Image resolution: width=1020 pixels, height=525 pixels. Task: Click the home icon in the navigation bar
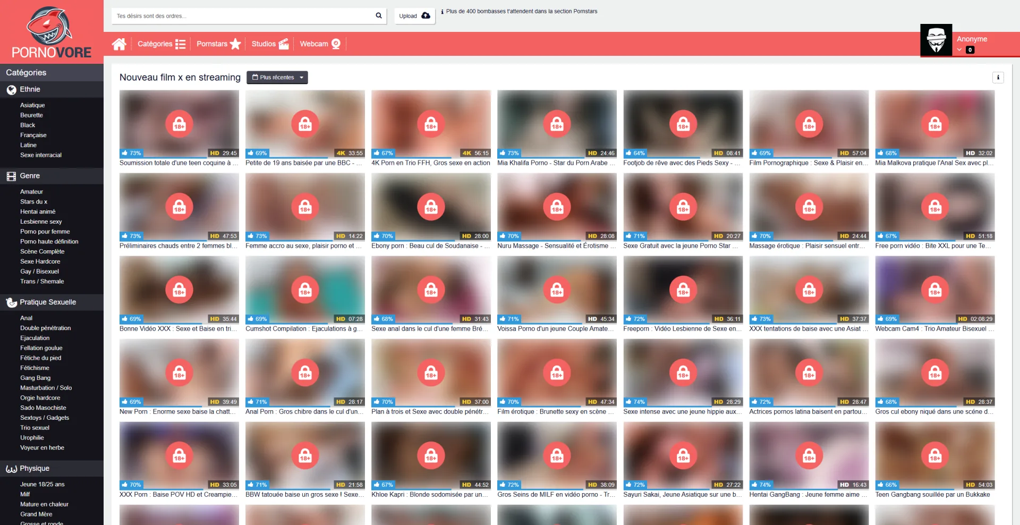119,44
